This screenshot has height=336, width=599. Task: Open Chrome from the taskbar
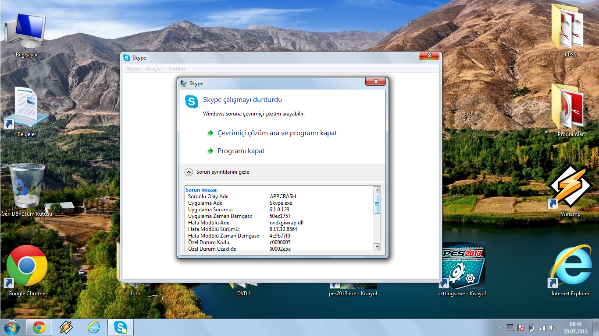[39, 327]
